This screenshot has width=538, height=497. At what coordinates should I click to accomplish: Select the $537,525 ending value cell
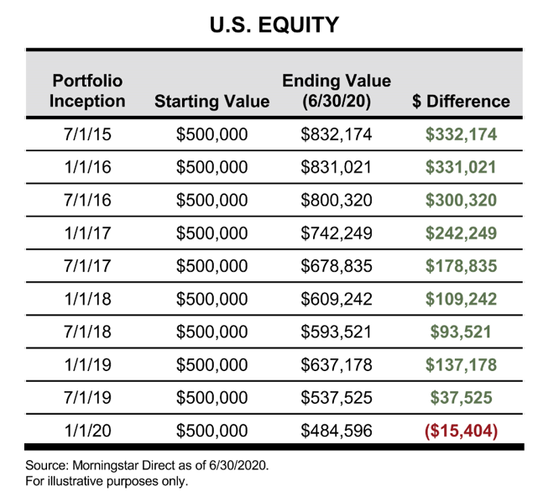[x=336, y=397]
